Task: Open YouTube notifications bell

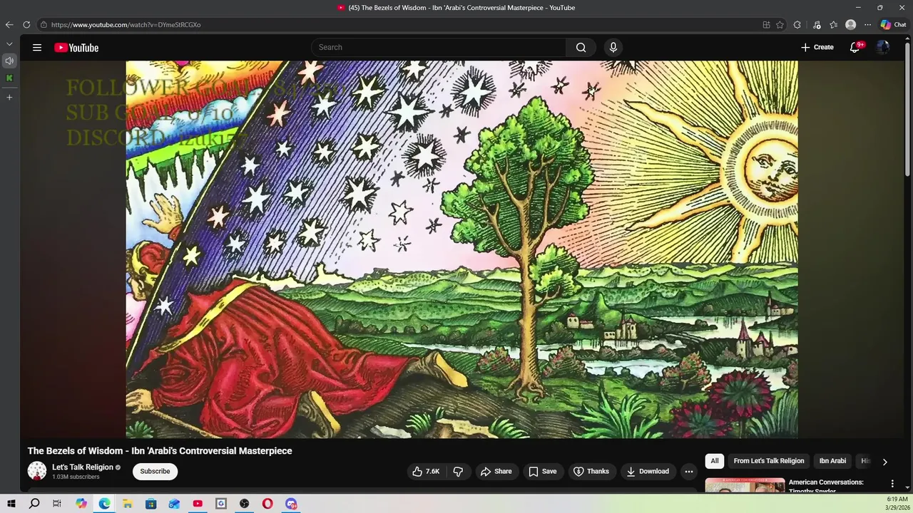Action: point(855,48)
